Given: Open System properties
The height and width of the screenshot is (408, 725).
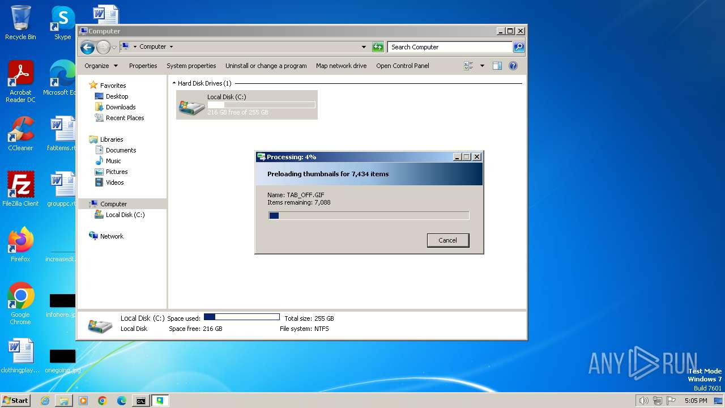Looking at the screenshot, I should click(x=191, y=66).
